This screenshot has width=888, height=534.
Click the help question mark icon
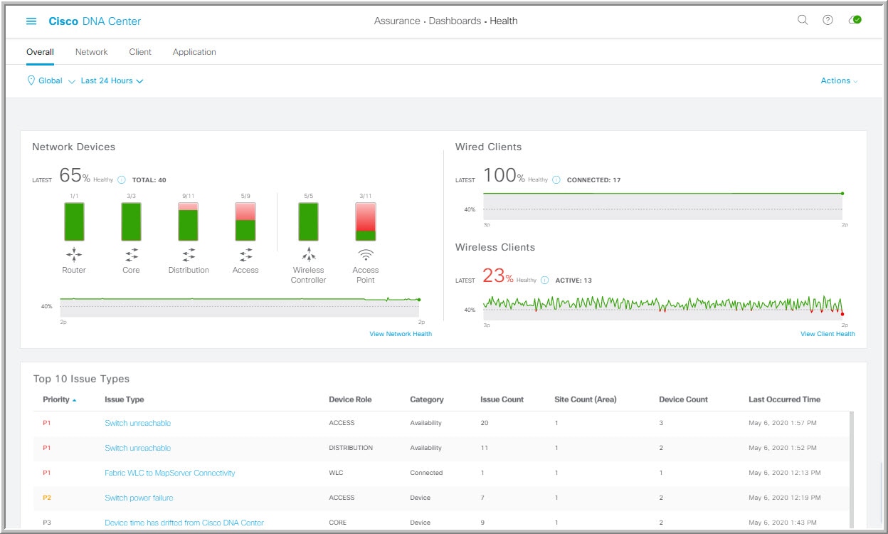point(827,21)
